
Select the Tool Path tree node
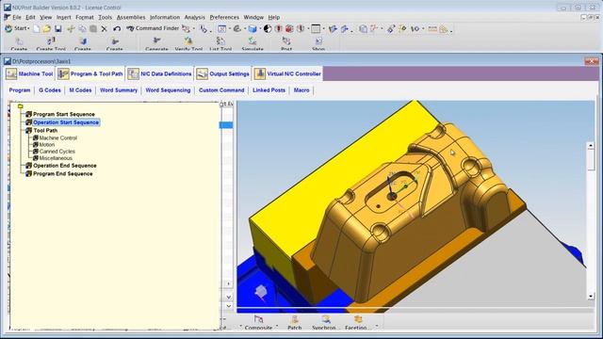click(45, 130)
